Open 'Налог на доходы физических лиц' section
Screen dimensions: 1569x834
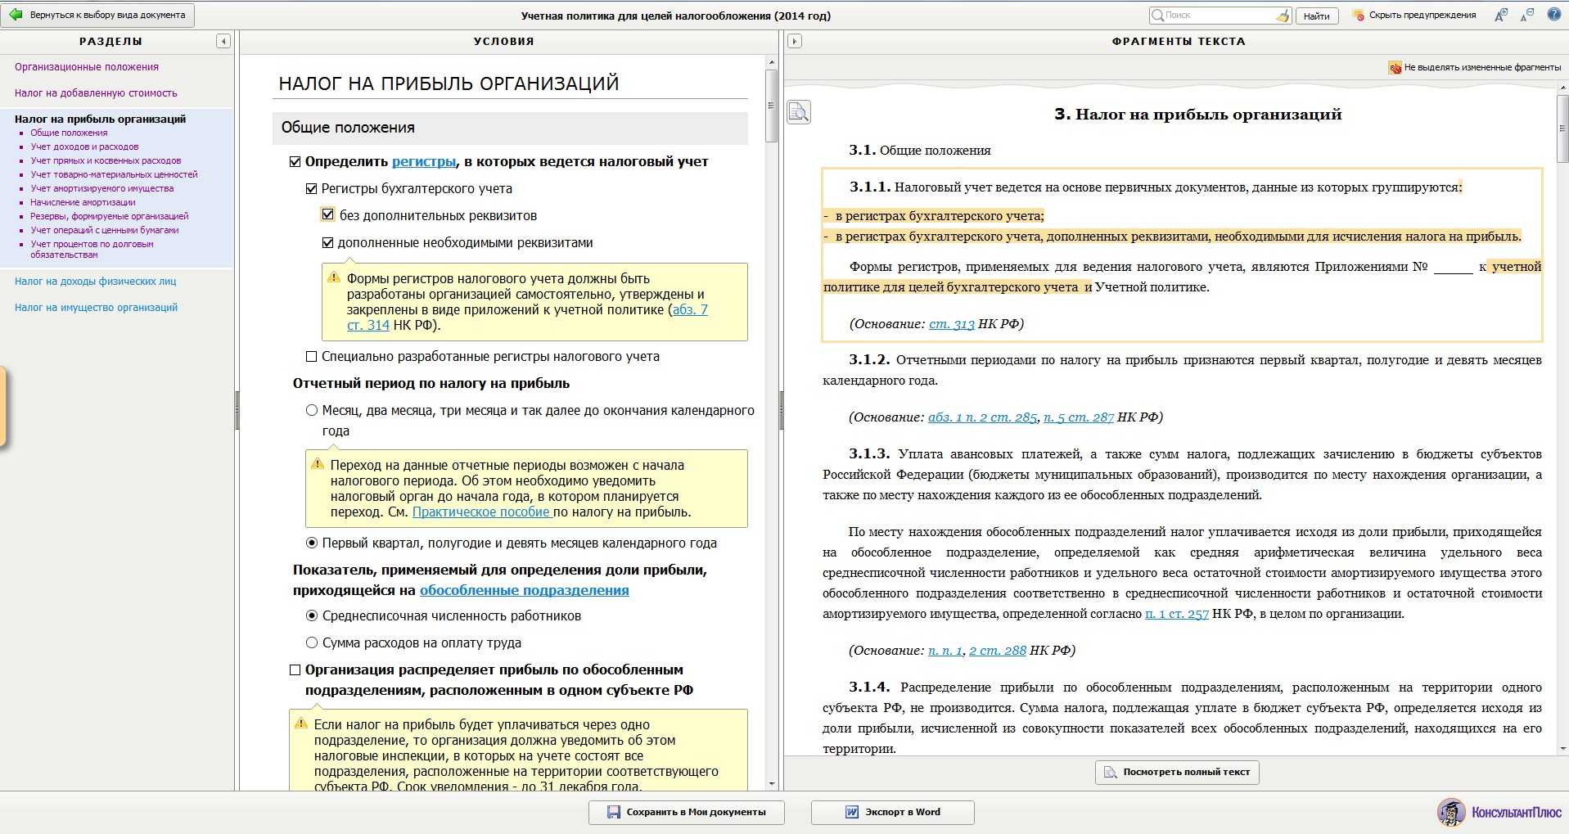tap(95, 282)
